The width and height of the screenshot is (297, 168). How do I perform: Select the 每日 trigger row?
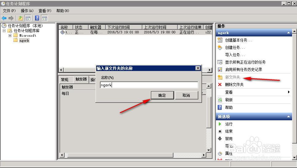click(x=65, y=94)
